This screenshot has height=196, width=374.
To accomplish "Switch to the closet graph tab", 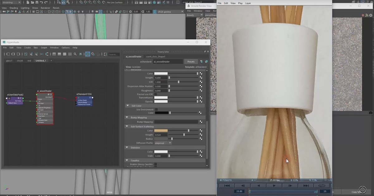I will point(20,61).
